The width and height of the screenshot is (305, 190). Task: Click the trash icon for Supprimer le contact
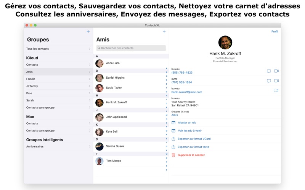(x=173, y=155)
